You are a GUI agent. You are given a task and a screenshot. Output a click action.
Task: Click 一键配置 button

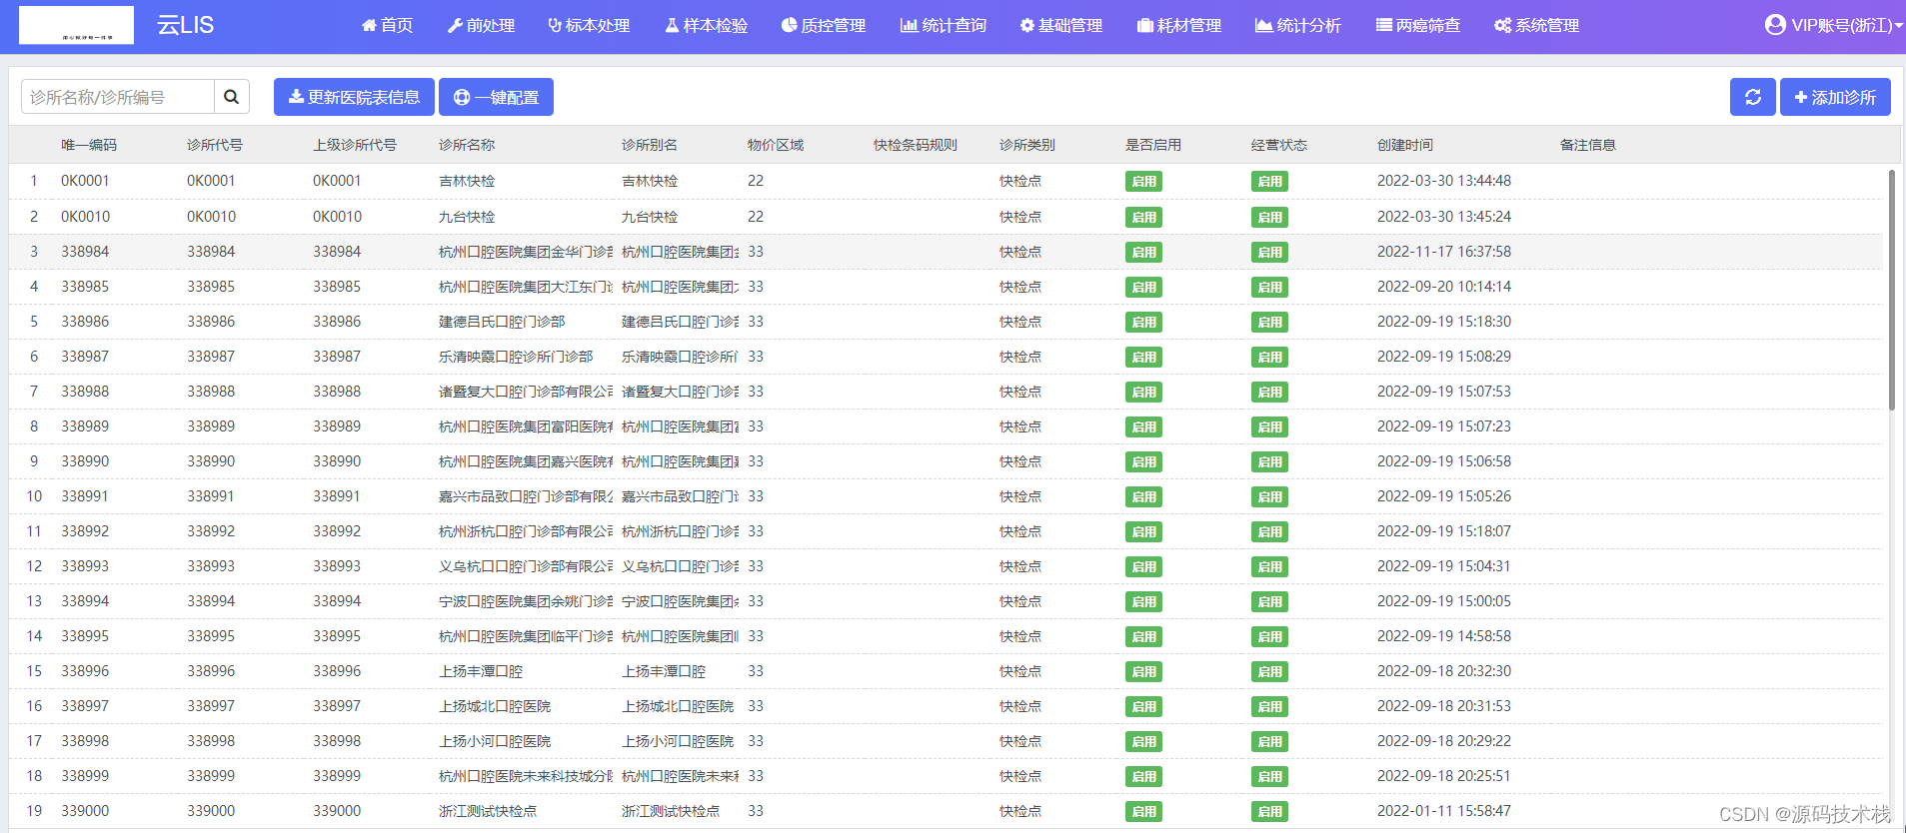[x=496, y=97]
